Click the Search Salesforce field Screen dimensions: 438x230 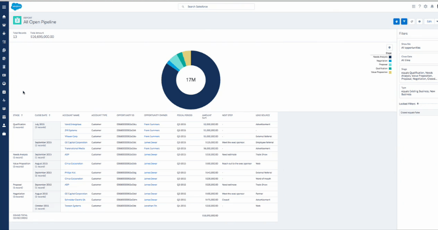coord(216,7)
